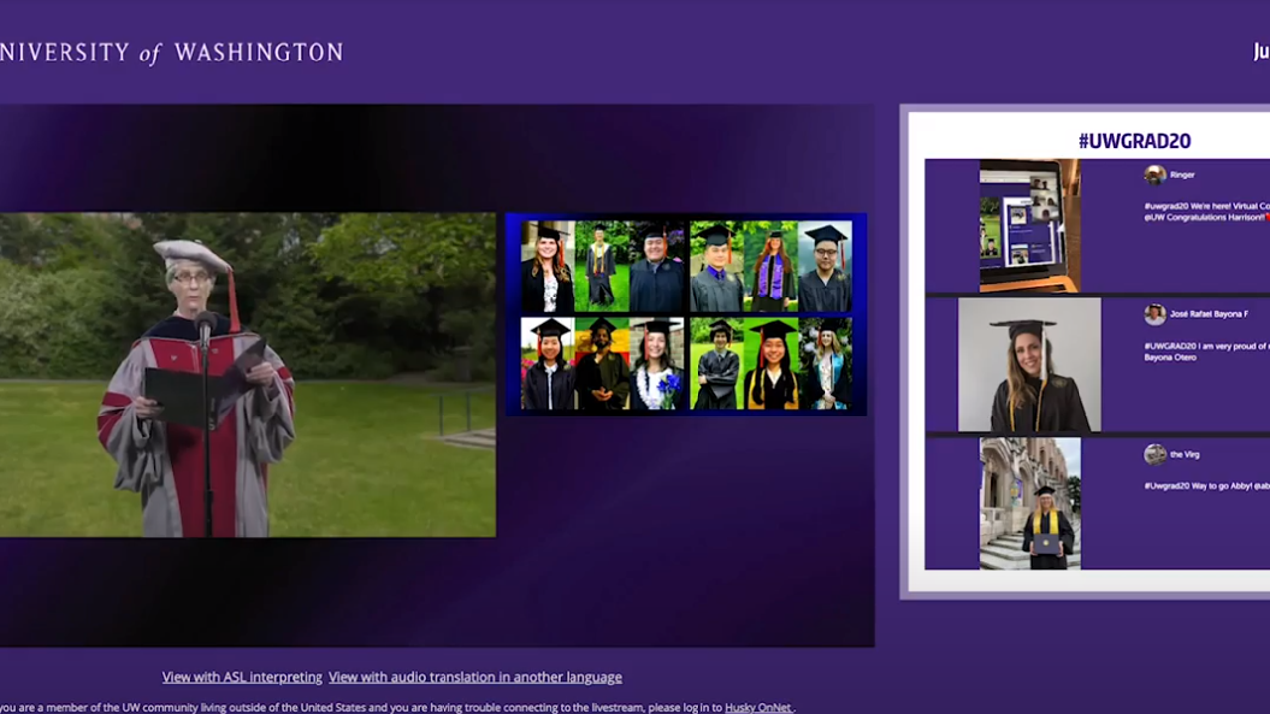Viewport: 1270px width, 714px height.
Task: Click Ringer's profile avatar in the feed
Action: (x=1154, y=175)
